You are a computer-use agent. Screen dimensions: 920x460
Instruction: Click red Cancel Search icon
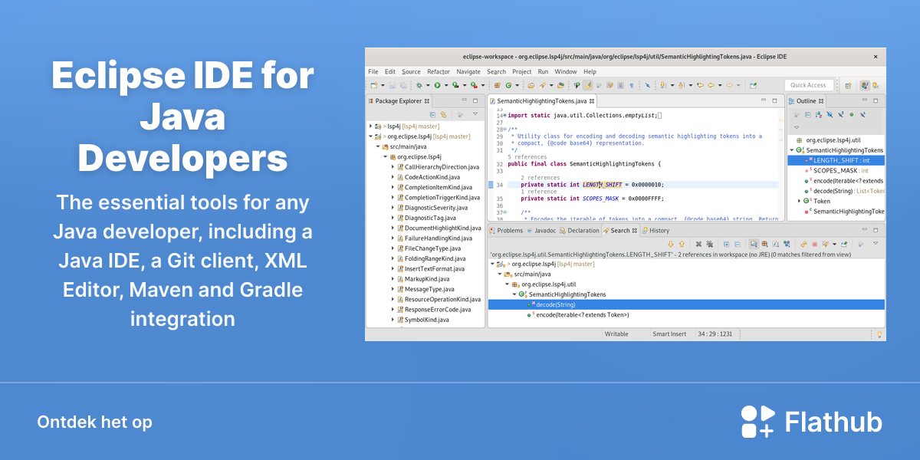click(814, 244)
